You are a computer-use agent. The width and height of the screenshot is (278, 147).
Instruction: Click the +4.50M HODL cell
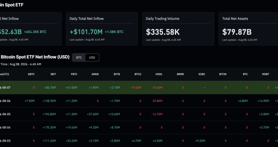click(x=158, y=141)
